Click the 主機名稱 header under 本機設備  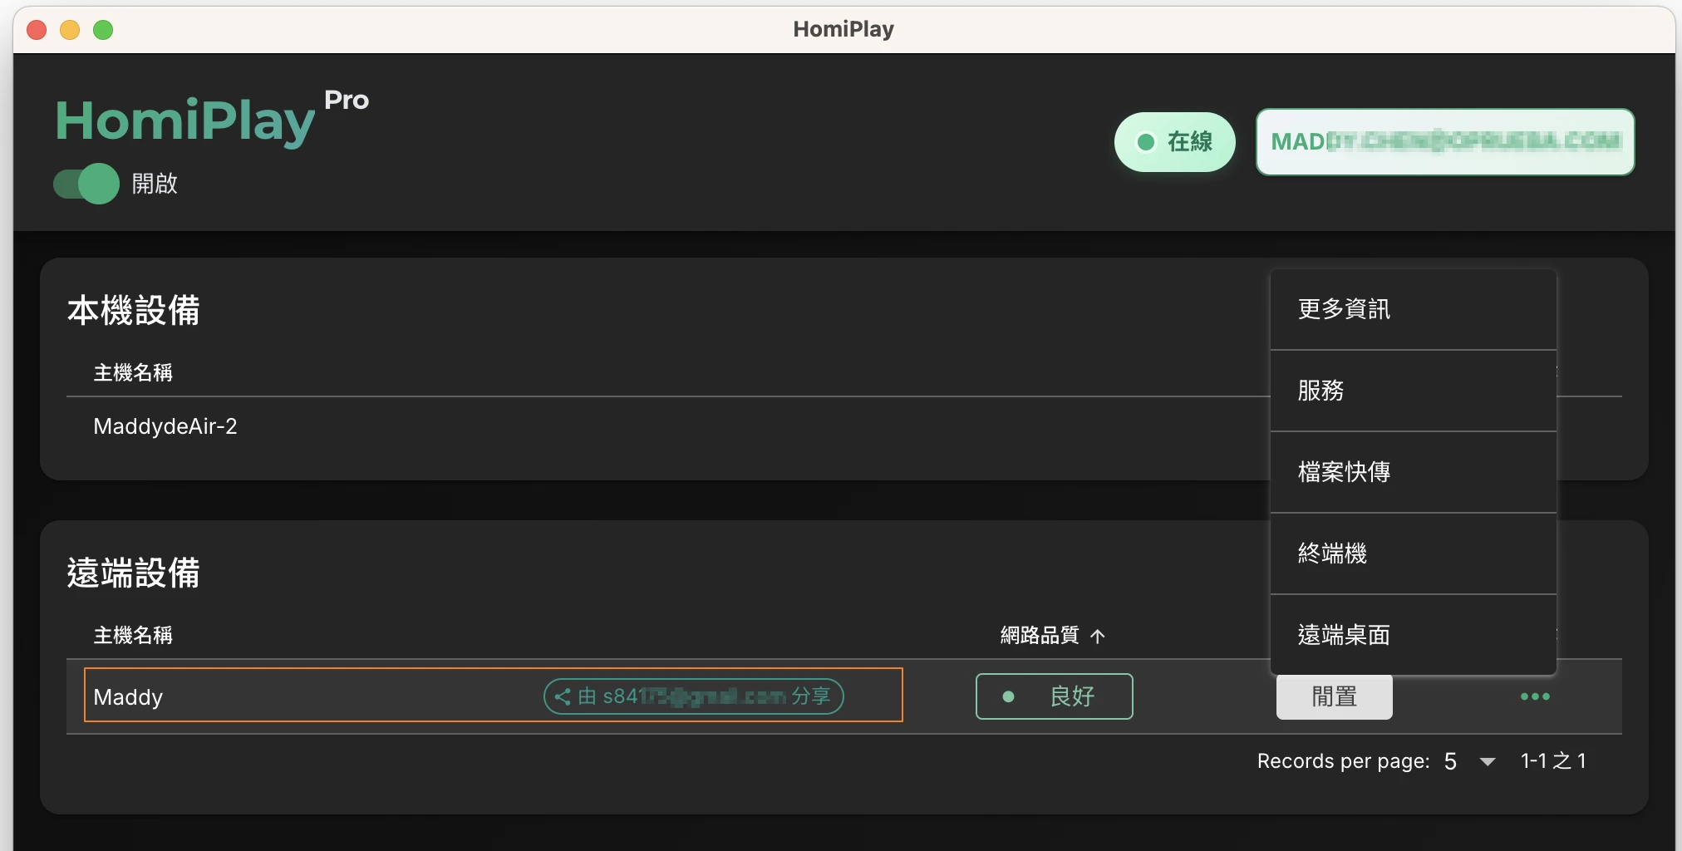click(133, 373)
